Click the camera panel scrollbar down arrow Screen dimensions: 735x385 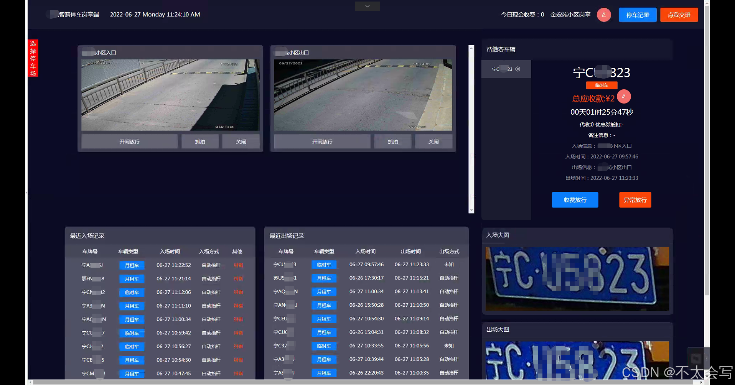471,210
